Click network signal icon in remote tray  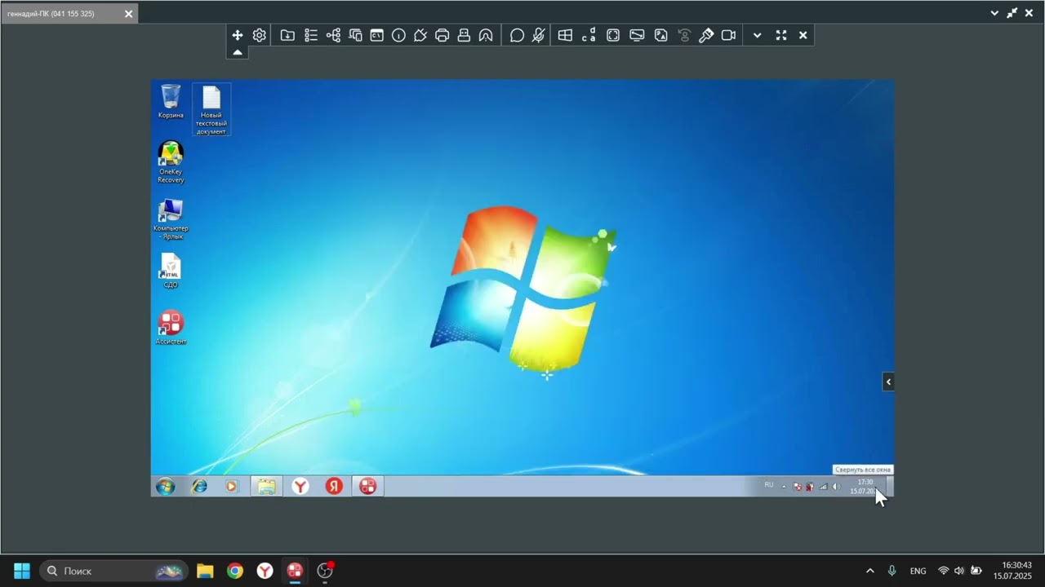823,487
